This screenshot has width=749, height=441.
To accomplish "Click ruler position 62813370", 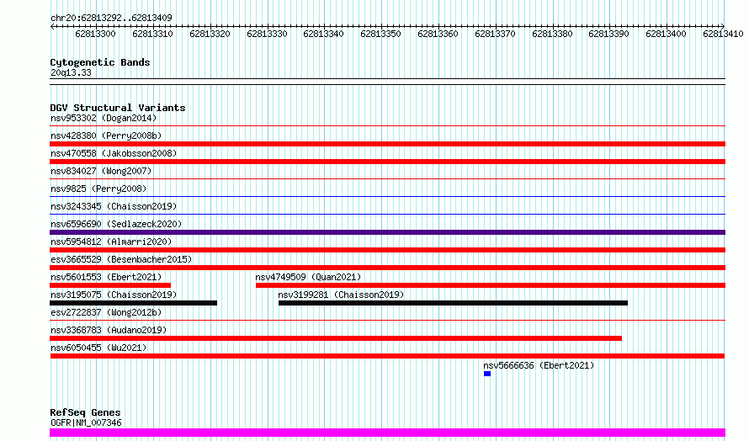I will pos(495,34).
